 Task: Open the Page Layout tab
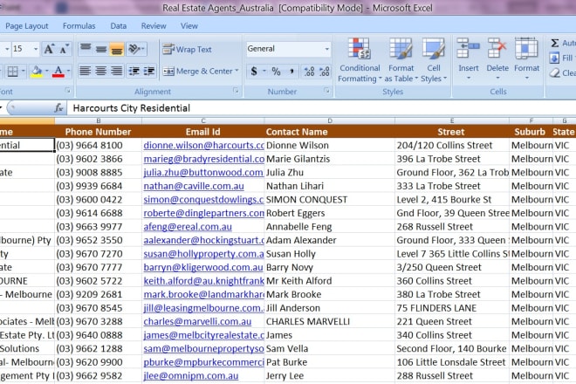pos(26,26)
